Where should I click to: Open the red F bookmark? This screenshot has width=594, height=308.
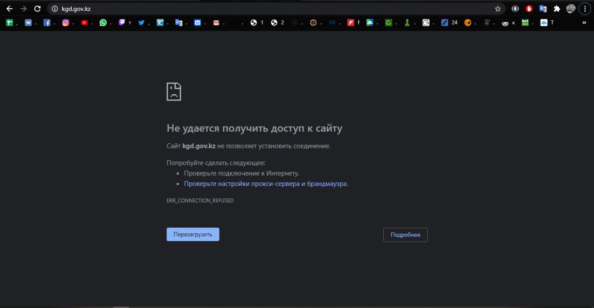click(351, 22)
